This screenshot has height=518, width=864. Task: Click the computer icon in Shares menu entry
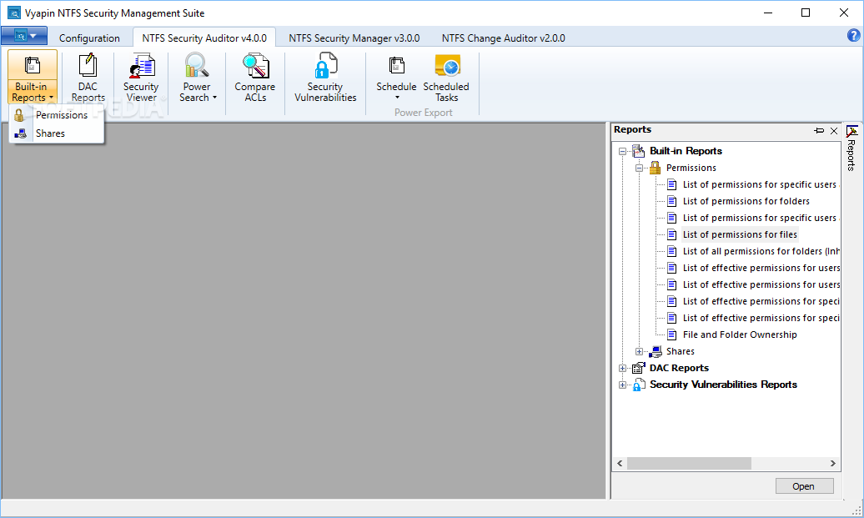click(20, 133)
